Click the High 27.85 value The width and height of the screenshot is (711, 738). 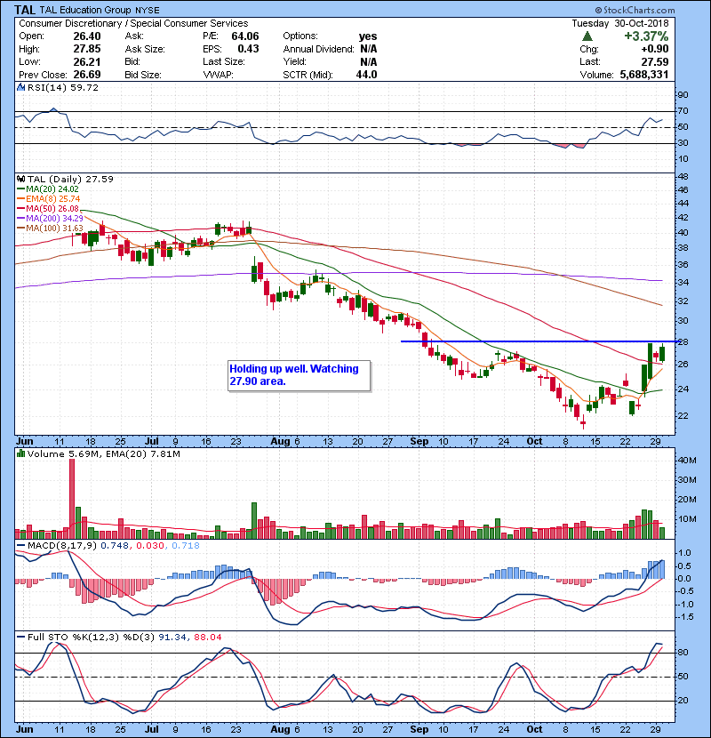[87, 49]
